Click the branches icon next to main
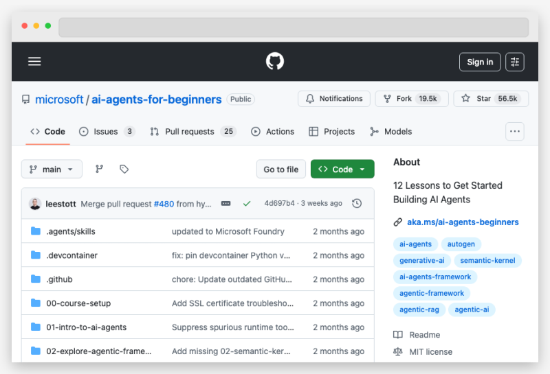The height and width of the screenshot is (374, 550). click(x=99, y=170)
